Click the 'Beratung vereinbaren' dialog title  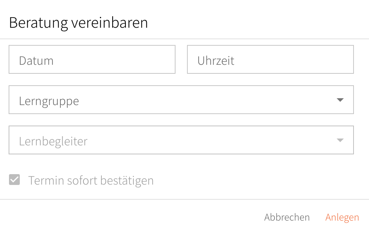(x=78, y=23)
